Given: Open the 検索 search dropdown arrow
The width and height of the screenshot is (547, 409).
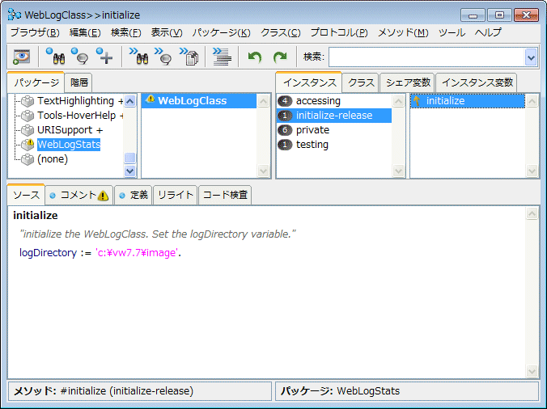Looking at the screenshot, I should pyautogui.click(x=531, y=57).
